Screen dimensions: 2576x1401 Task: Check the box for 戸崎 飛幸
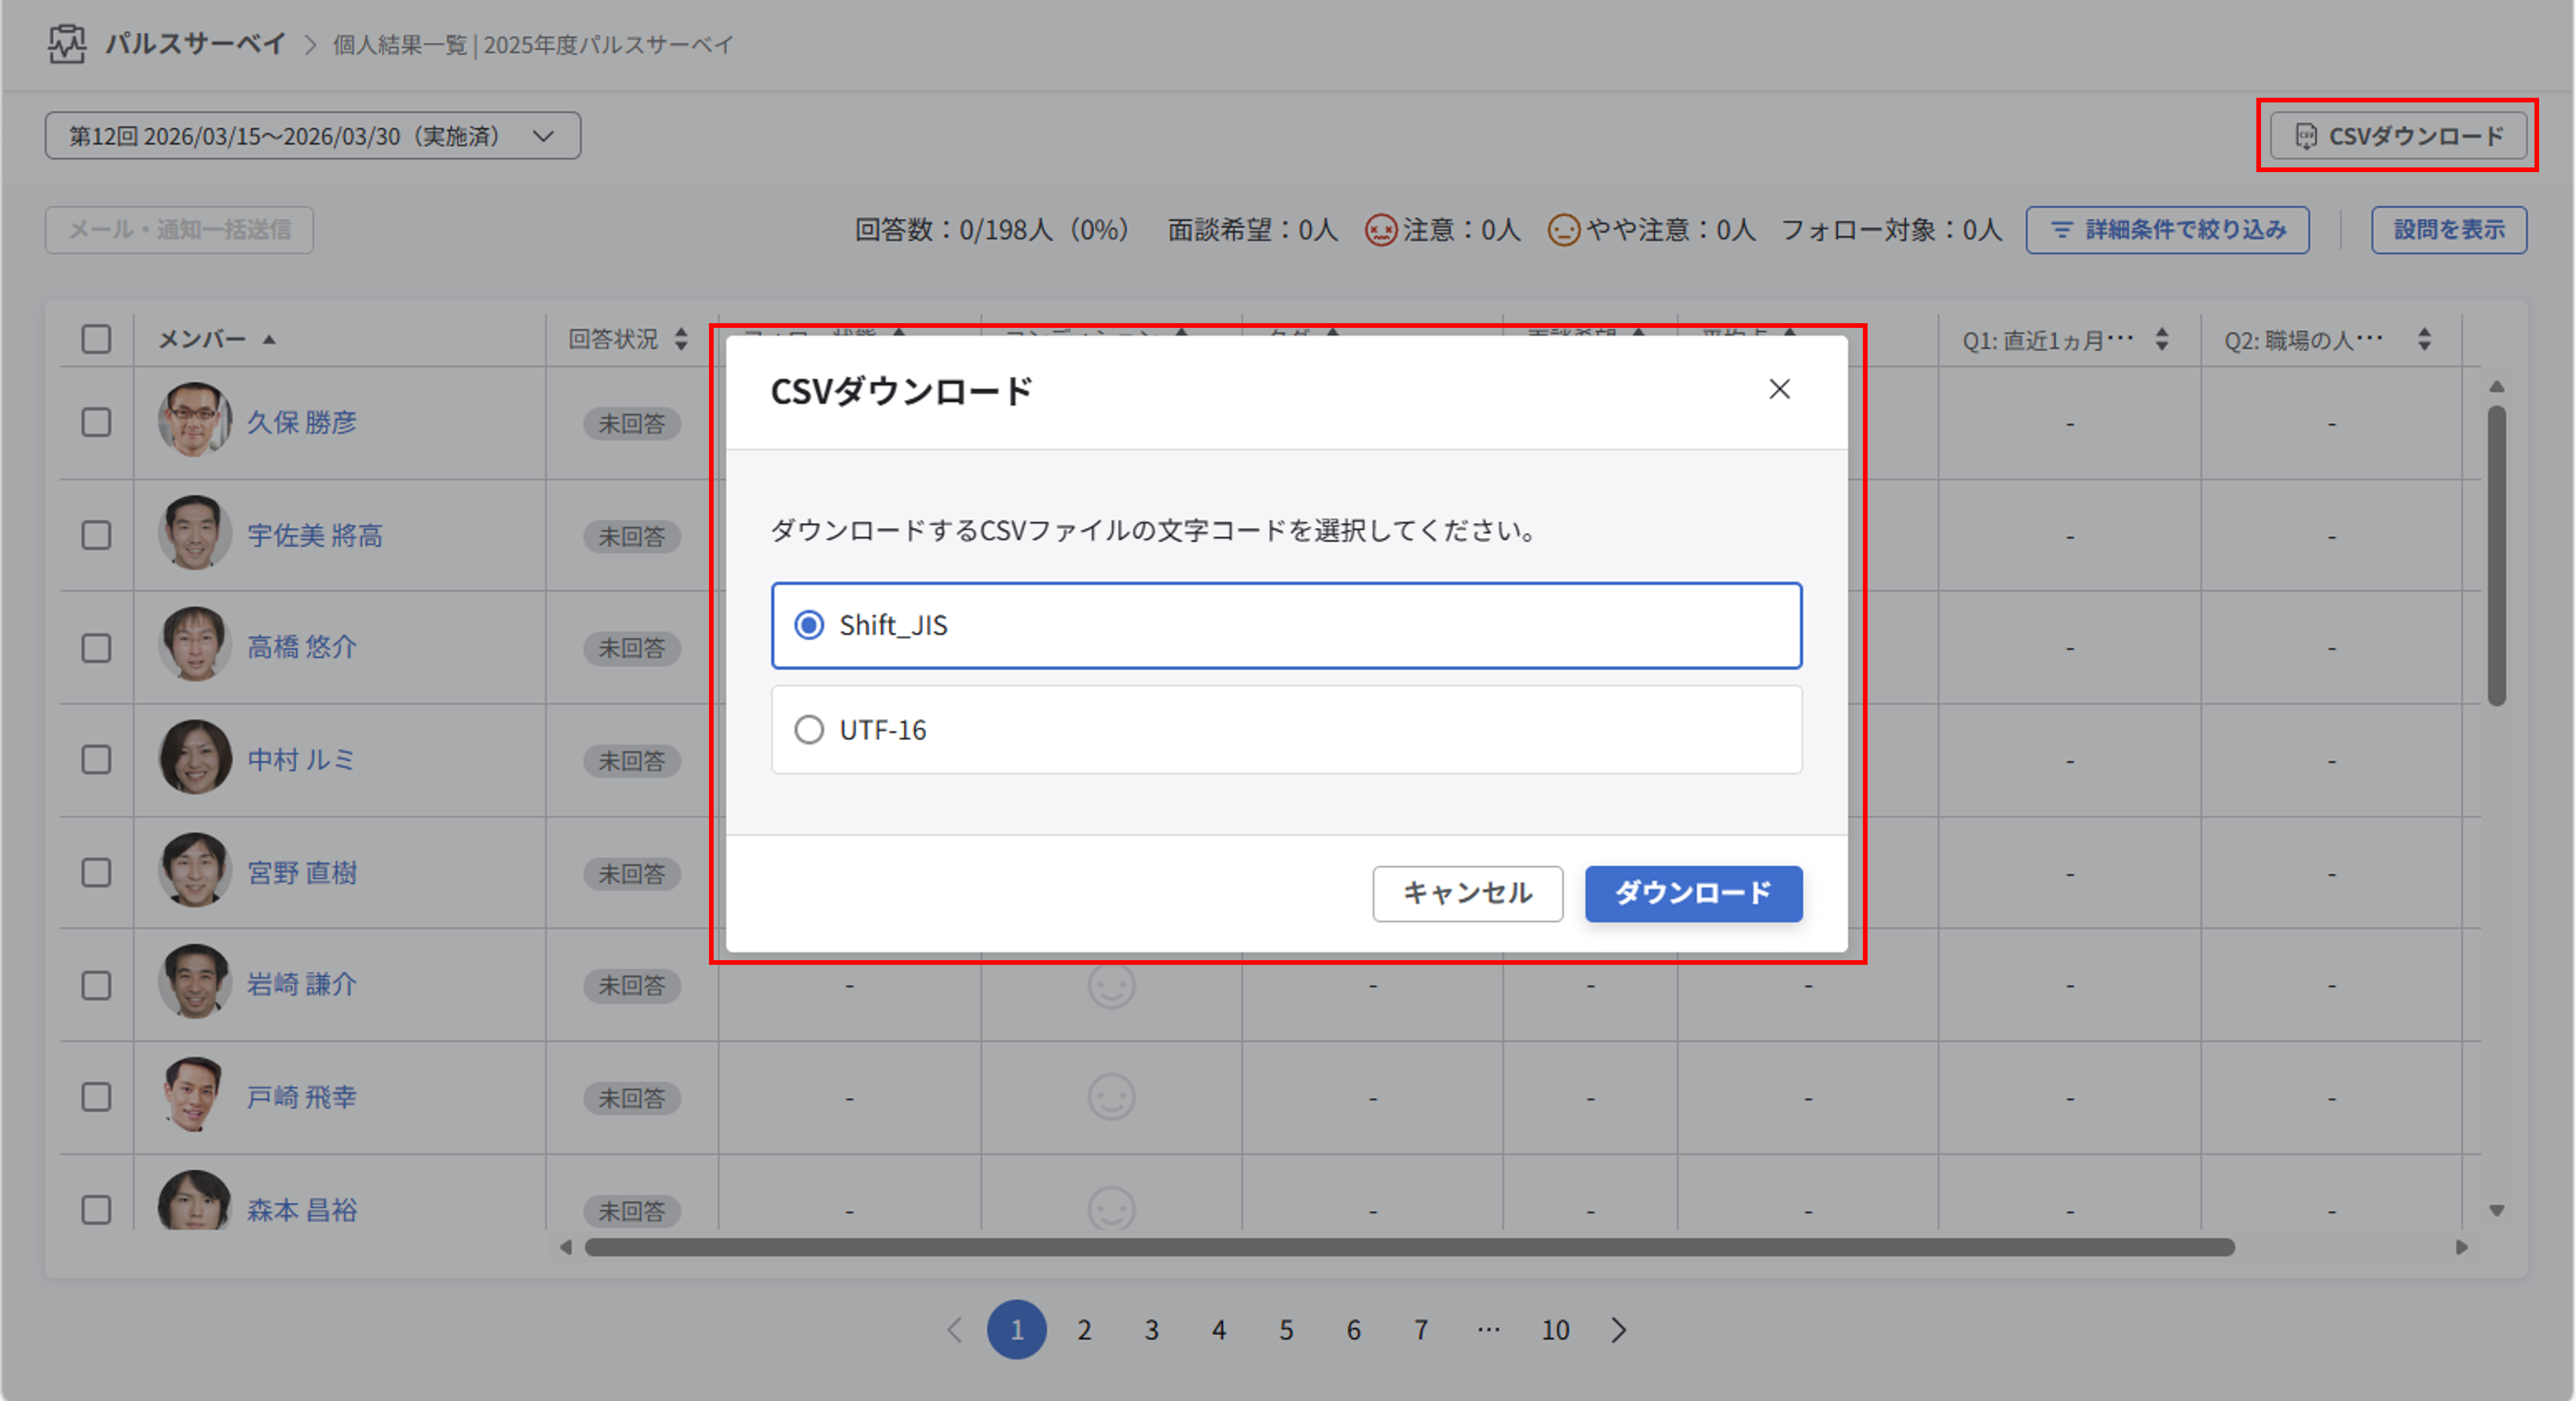[96, 1097]
